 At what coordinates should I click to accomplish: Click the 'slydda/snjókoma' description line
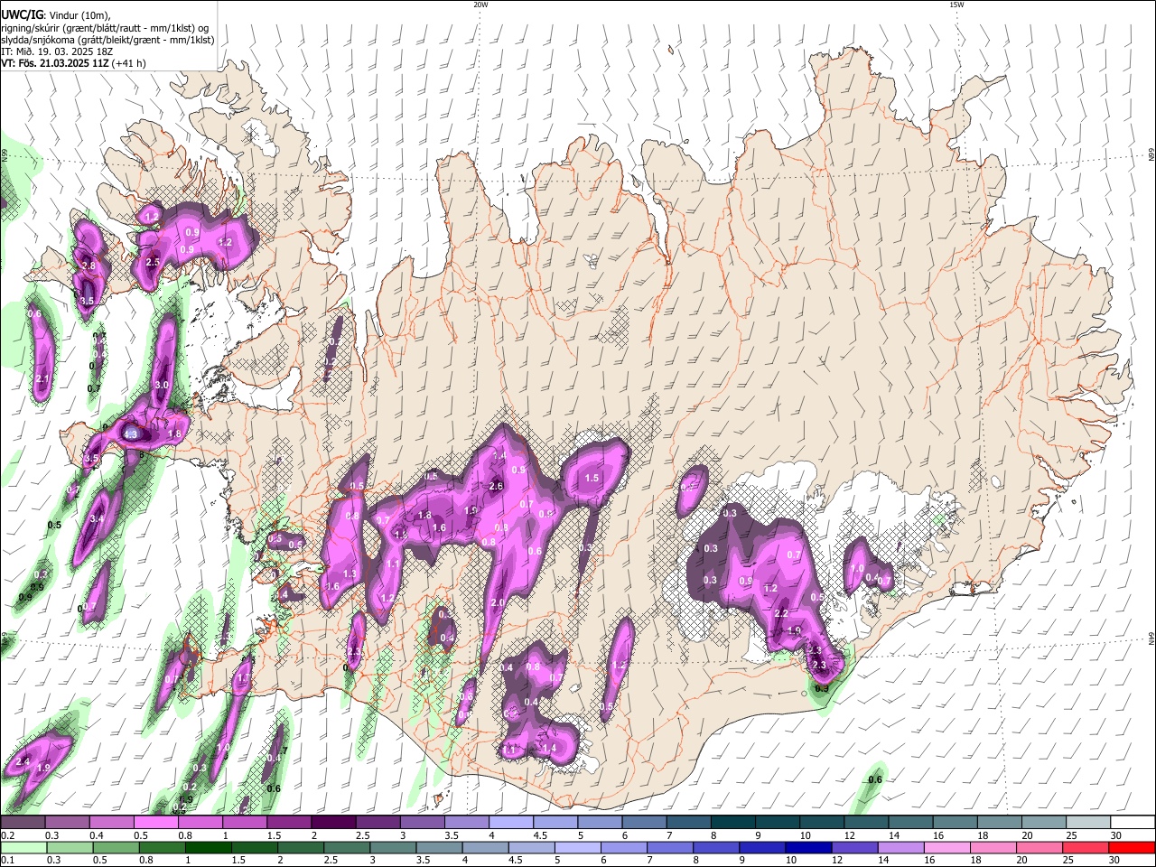(107, 40)
